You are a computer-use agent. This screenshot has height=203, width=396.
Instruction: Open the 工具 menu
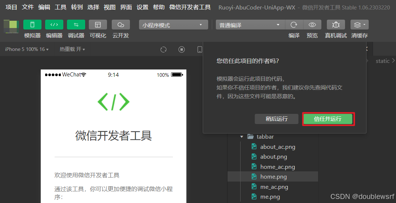click(61, 7)
